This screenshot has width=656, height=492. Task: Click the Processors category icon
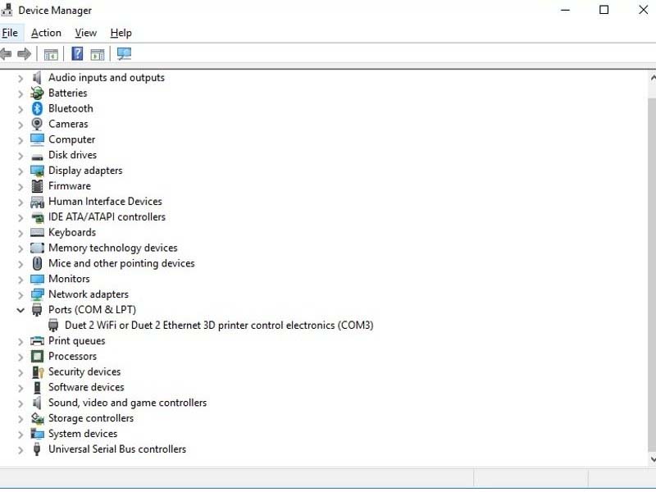tap(36, 356)
